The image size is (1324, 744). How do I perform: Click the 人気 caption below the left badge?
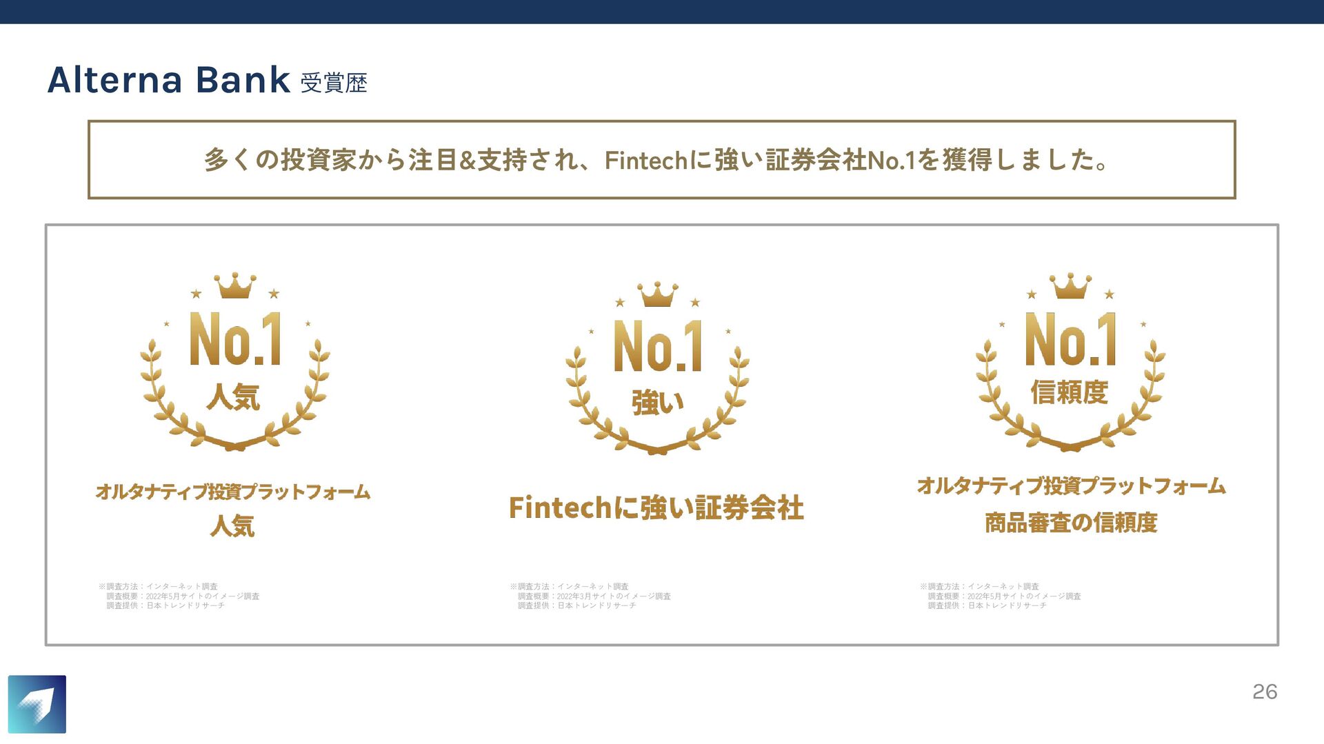[x=232, y=525]
